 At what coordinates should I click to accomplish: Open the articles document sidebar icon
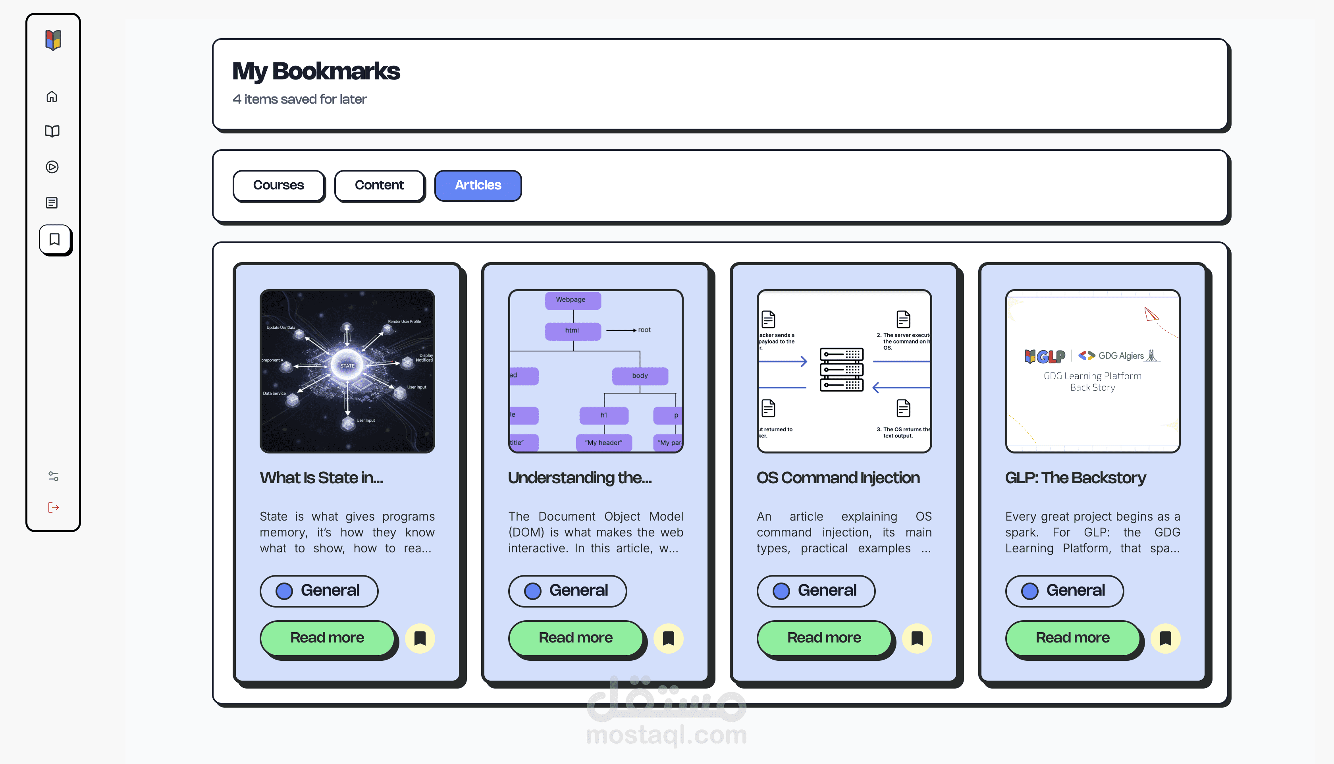pos(52,203)
